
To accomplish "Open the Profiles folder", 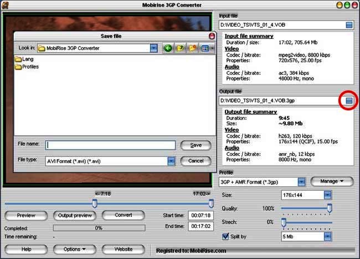I will point(27,67).
